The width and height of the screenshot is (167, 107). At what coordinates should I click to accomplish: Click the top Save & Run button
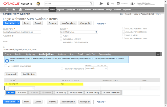point(10,23)
